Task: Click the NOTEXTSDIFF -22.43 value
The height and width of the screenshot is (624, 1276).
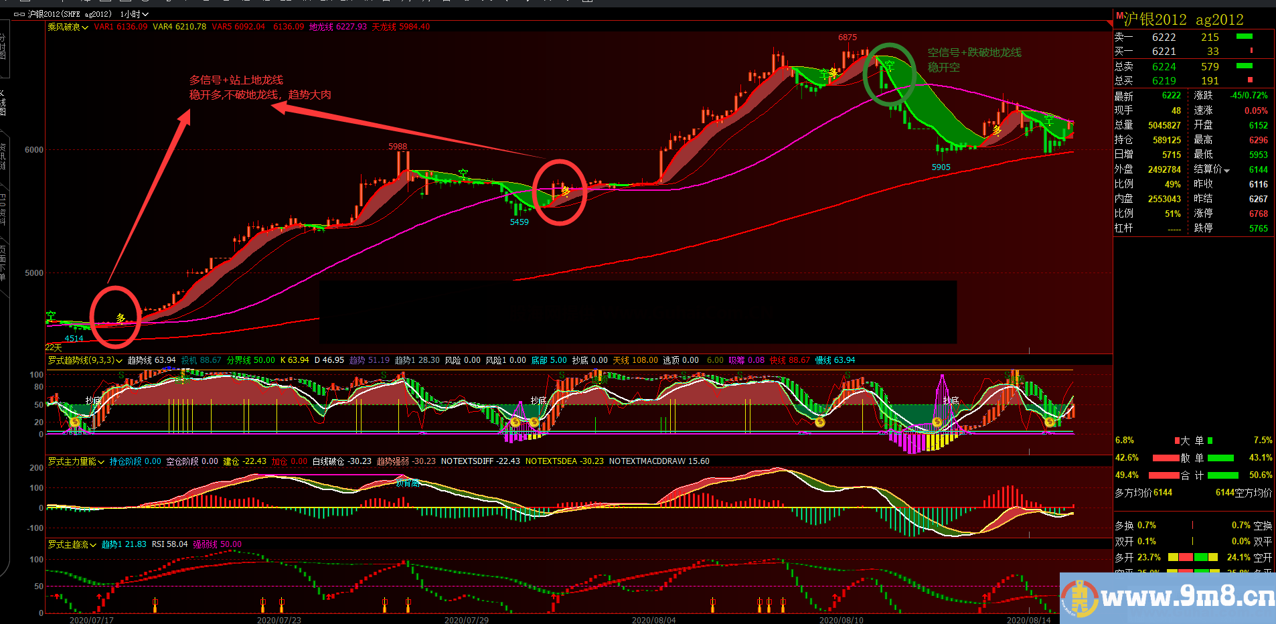Action: [x=481, y=462]
